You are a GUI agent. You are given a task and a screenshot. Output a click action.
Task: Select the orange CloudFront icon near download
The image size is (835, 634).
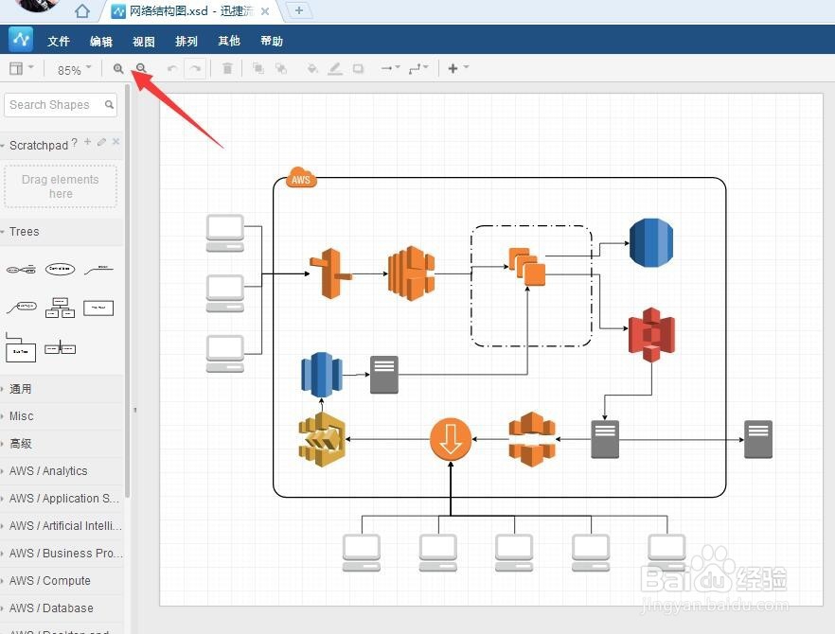pos(532,439)
